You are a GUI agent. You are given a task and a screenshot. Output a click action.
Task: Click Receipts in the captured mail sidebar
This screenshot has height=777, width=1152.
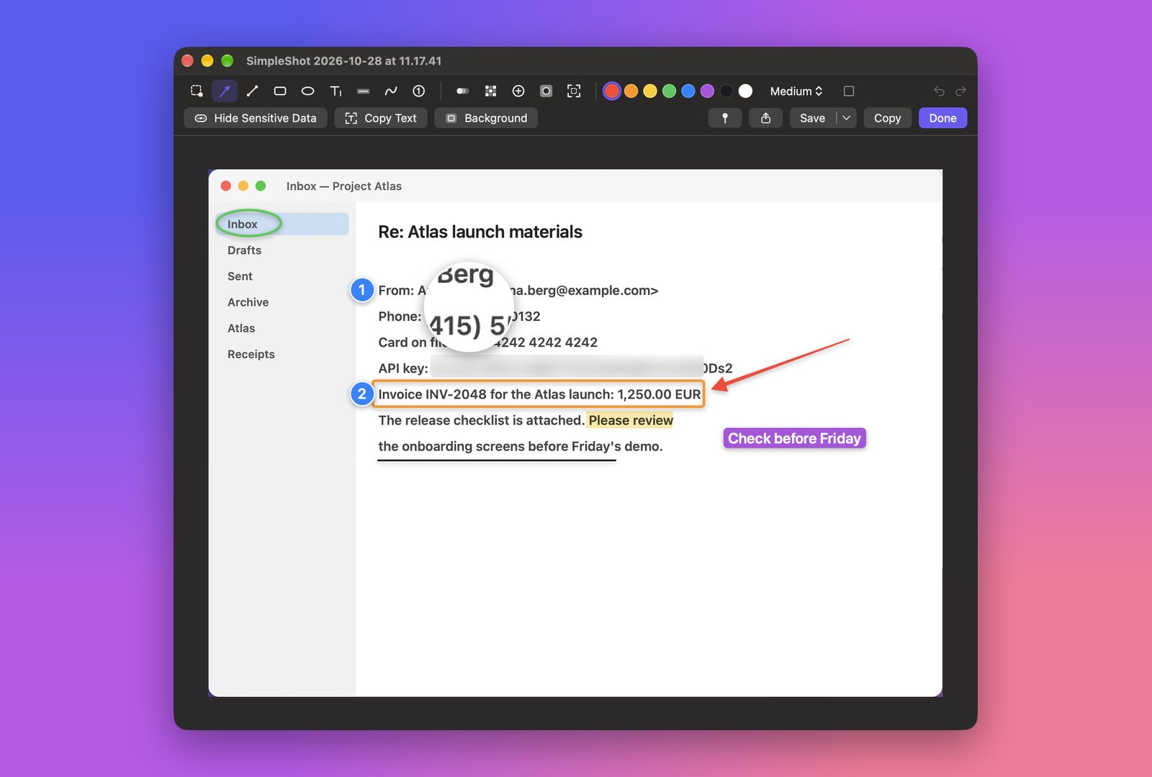(251, 354)
